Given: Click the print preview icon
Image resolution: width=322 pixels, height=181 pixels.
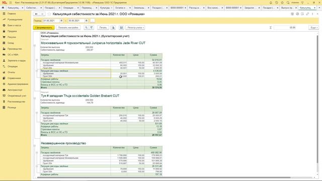Looking at the screenshot, I should [x=113, y=28].
